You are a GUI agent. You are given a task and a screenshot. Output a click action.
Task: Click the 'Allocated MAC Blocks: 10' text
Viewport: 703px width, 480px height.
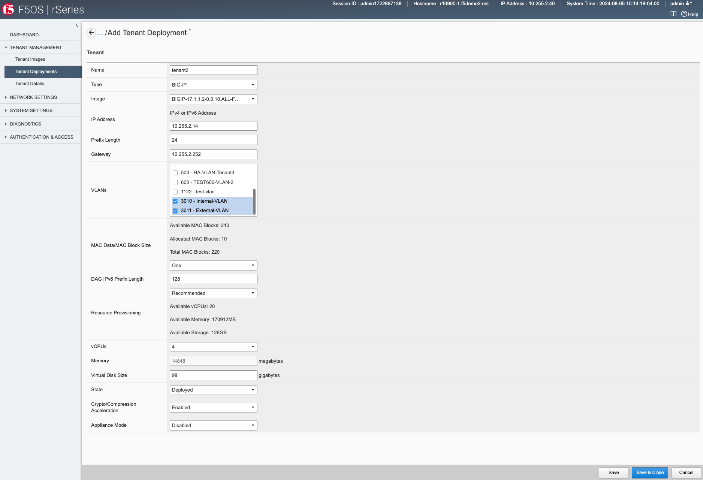(198, 239)
